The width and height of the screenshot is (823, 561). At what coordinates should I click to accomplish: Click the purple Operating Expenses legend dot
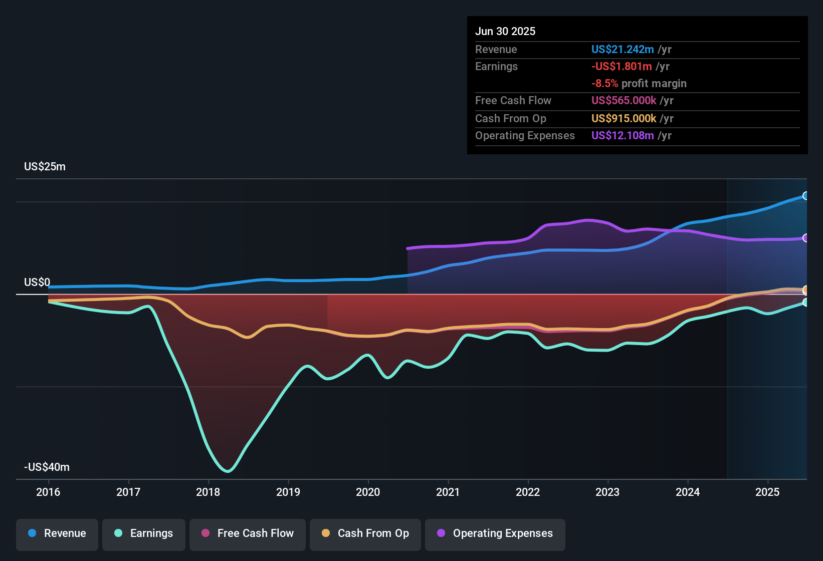click(x=440, y=533)
